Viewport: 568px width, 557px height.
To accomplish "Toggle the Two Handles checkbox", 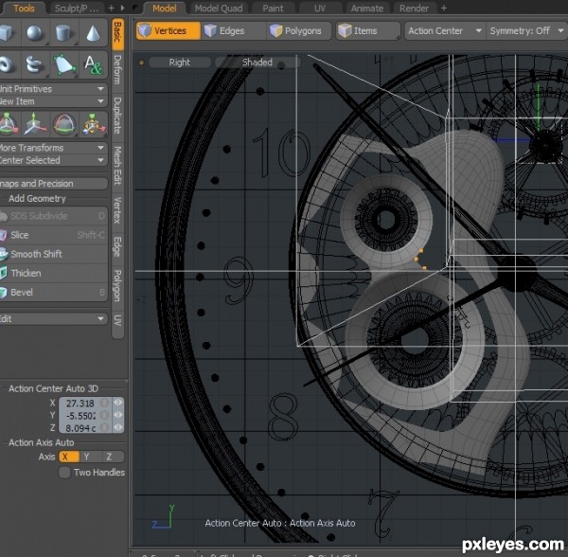I will pos(64,473).
